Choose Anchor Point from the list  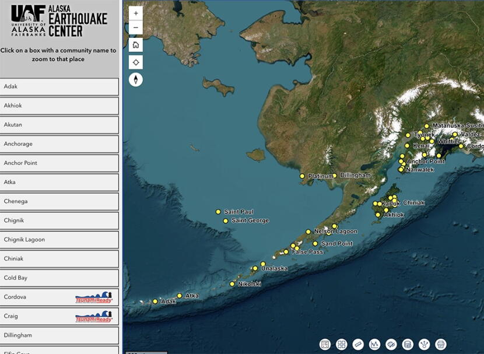[x=59, y=163]
